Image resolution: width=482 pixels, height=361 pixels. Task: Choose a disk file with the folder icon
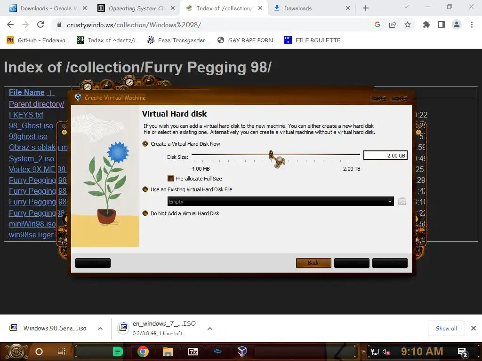click(402, 201)
